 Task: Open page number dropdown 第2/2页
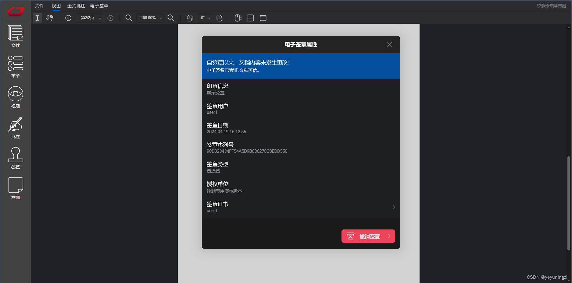90,18
